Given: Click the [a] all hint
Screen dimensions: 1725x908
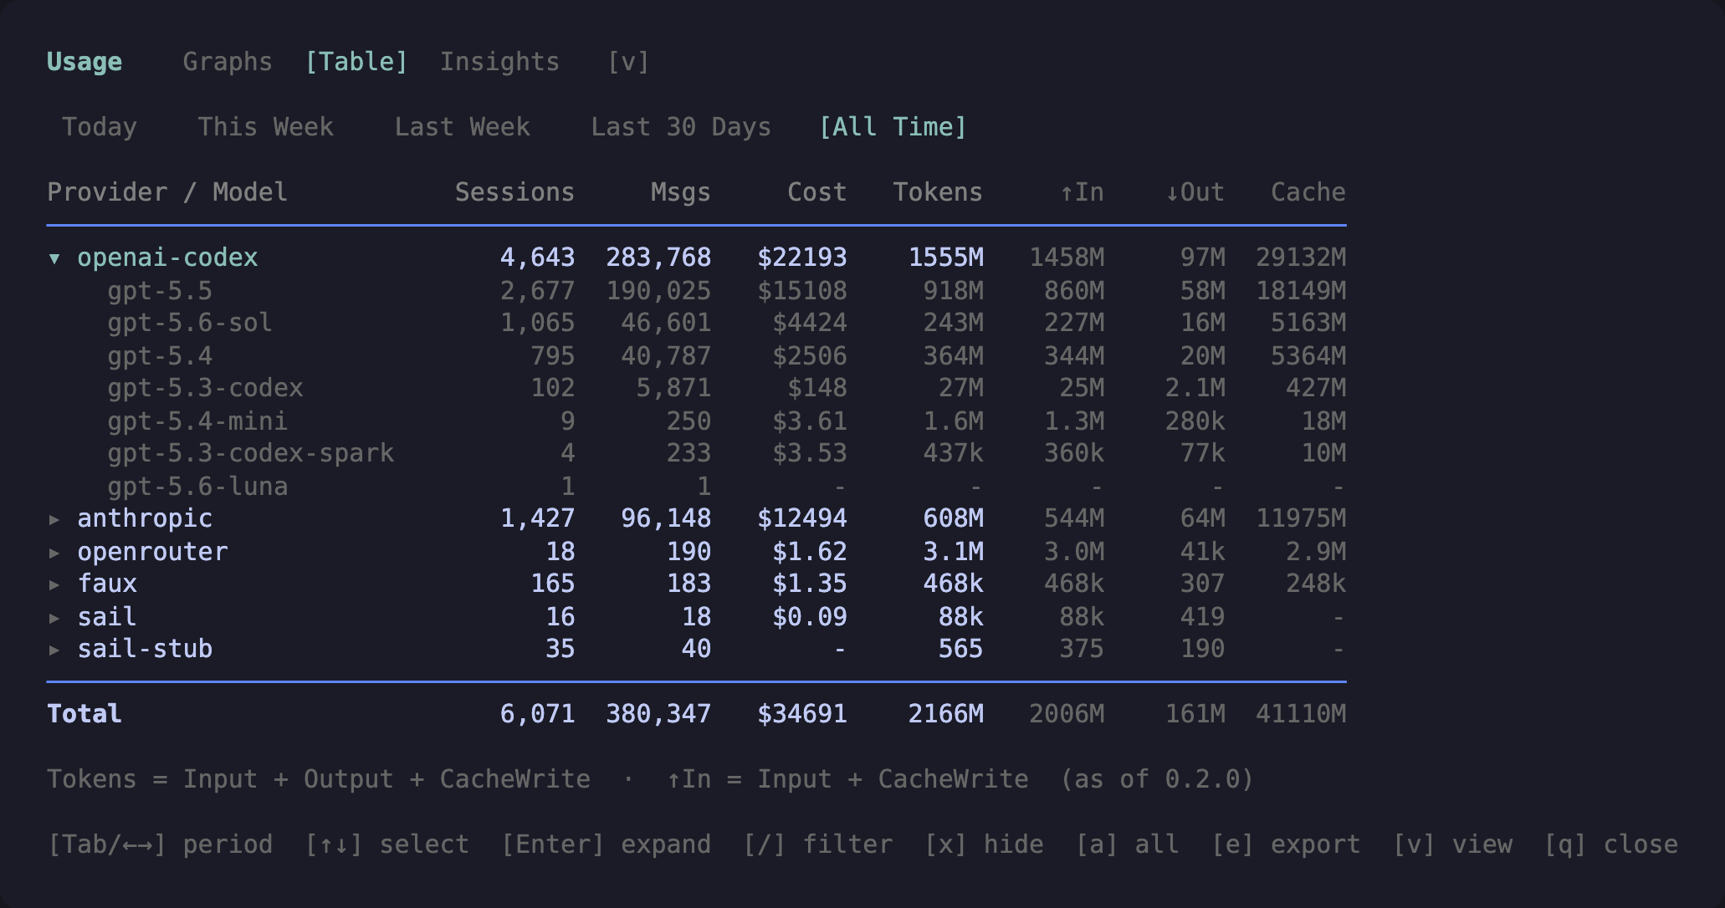Looking at the screenshot, I should pyautogui.click(x=1127, y=844).
